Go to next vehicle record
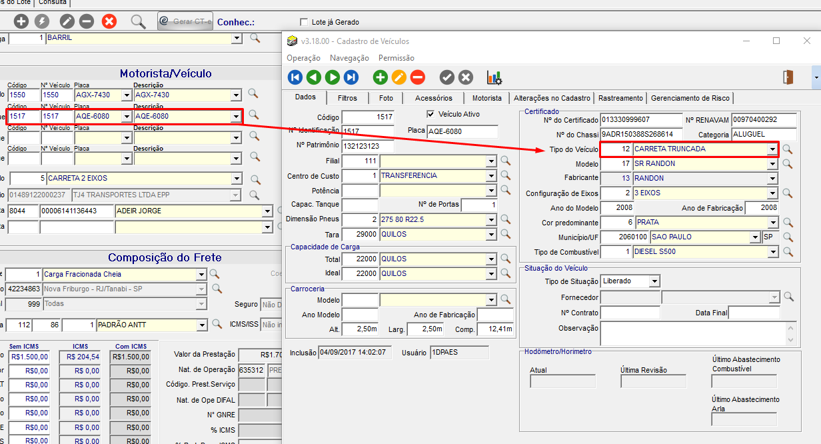Viewport: 821px width, 444px height. (333, 77)
